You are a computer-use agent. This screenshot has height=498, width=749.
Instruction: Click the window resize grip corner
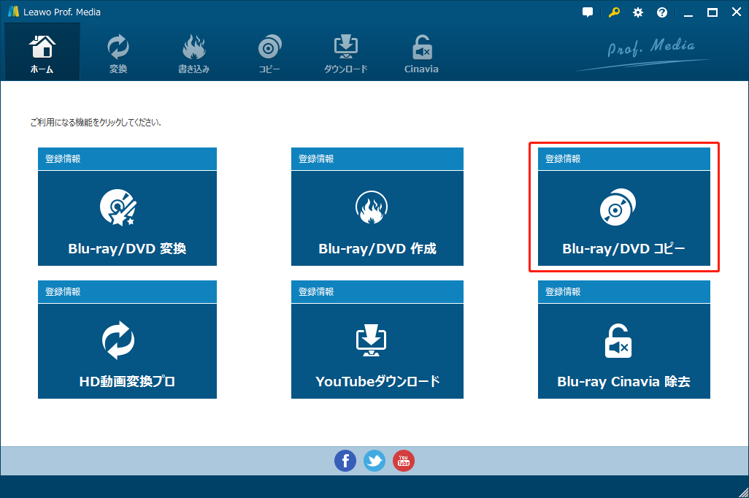pos(743,492)
